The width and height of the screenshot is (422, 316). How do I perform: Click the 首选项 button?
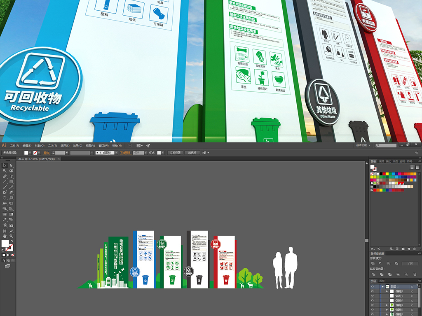(192, 153)
